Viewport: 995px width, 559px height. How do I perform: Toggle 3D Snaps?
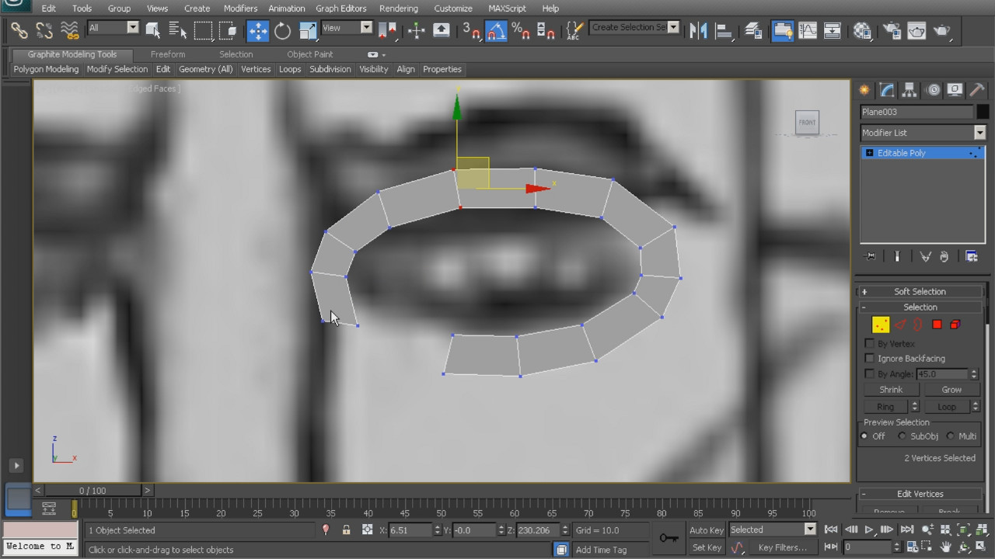[471, 30]
